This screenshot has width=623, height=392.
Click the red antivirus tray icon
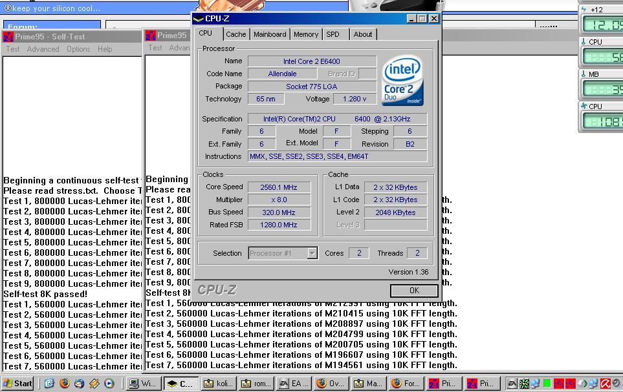coord(606,383)
